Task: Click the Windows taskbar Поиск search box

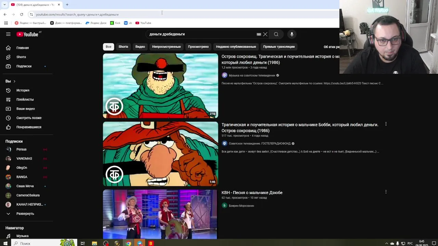Action: pos(44,243)
